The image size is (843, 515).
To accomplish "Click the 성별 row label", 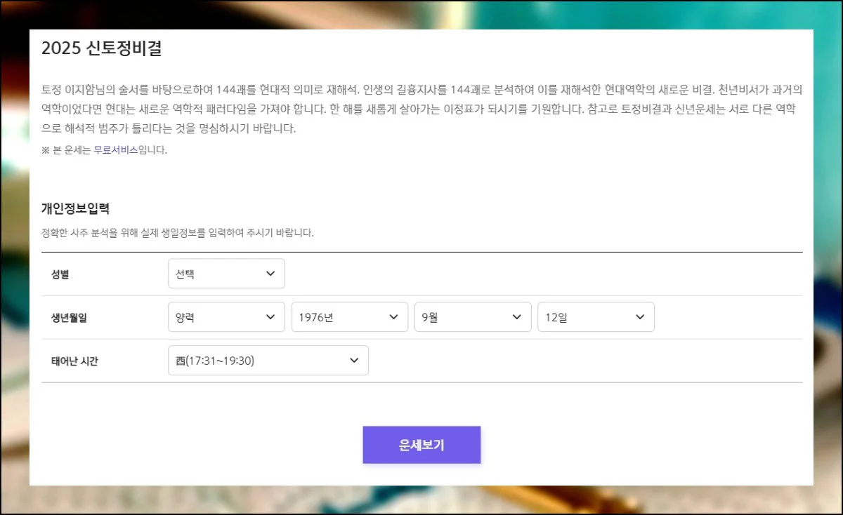I will click(60, 274).
